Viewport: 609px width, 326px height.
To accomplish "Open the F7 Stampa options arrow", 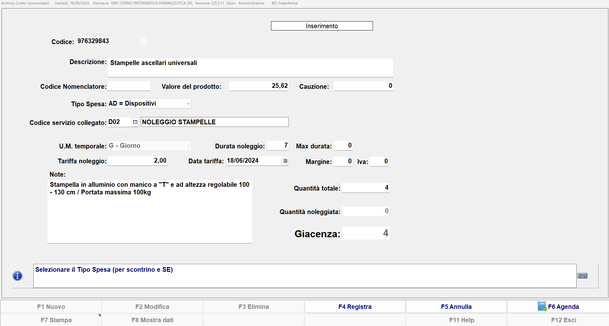I will 99,316.
